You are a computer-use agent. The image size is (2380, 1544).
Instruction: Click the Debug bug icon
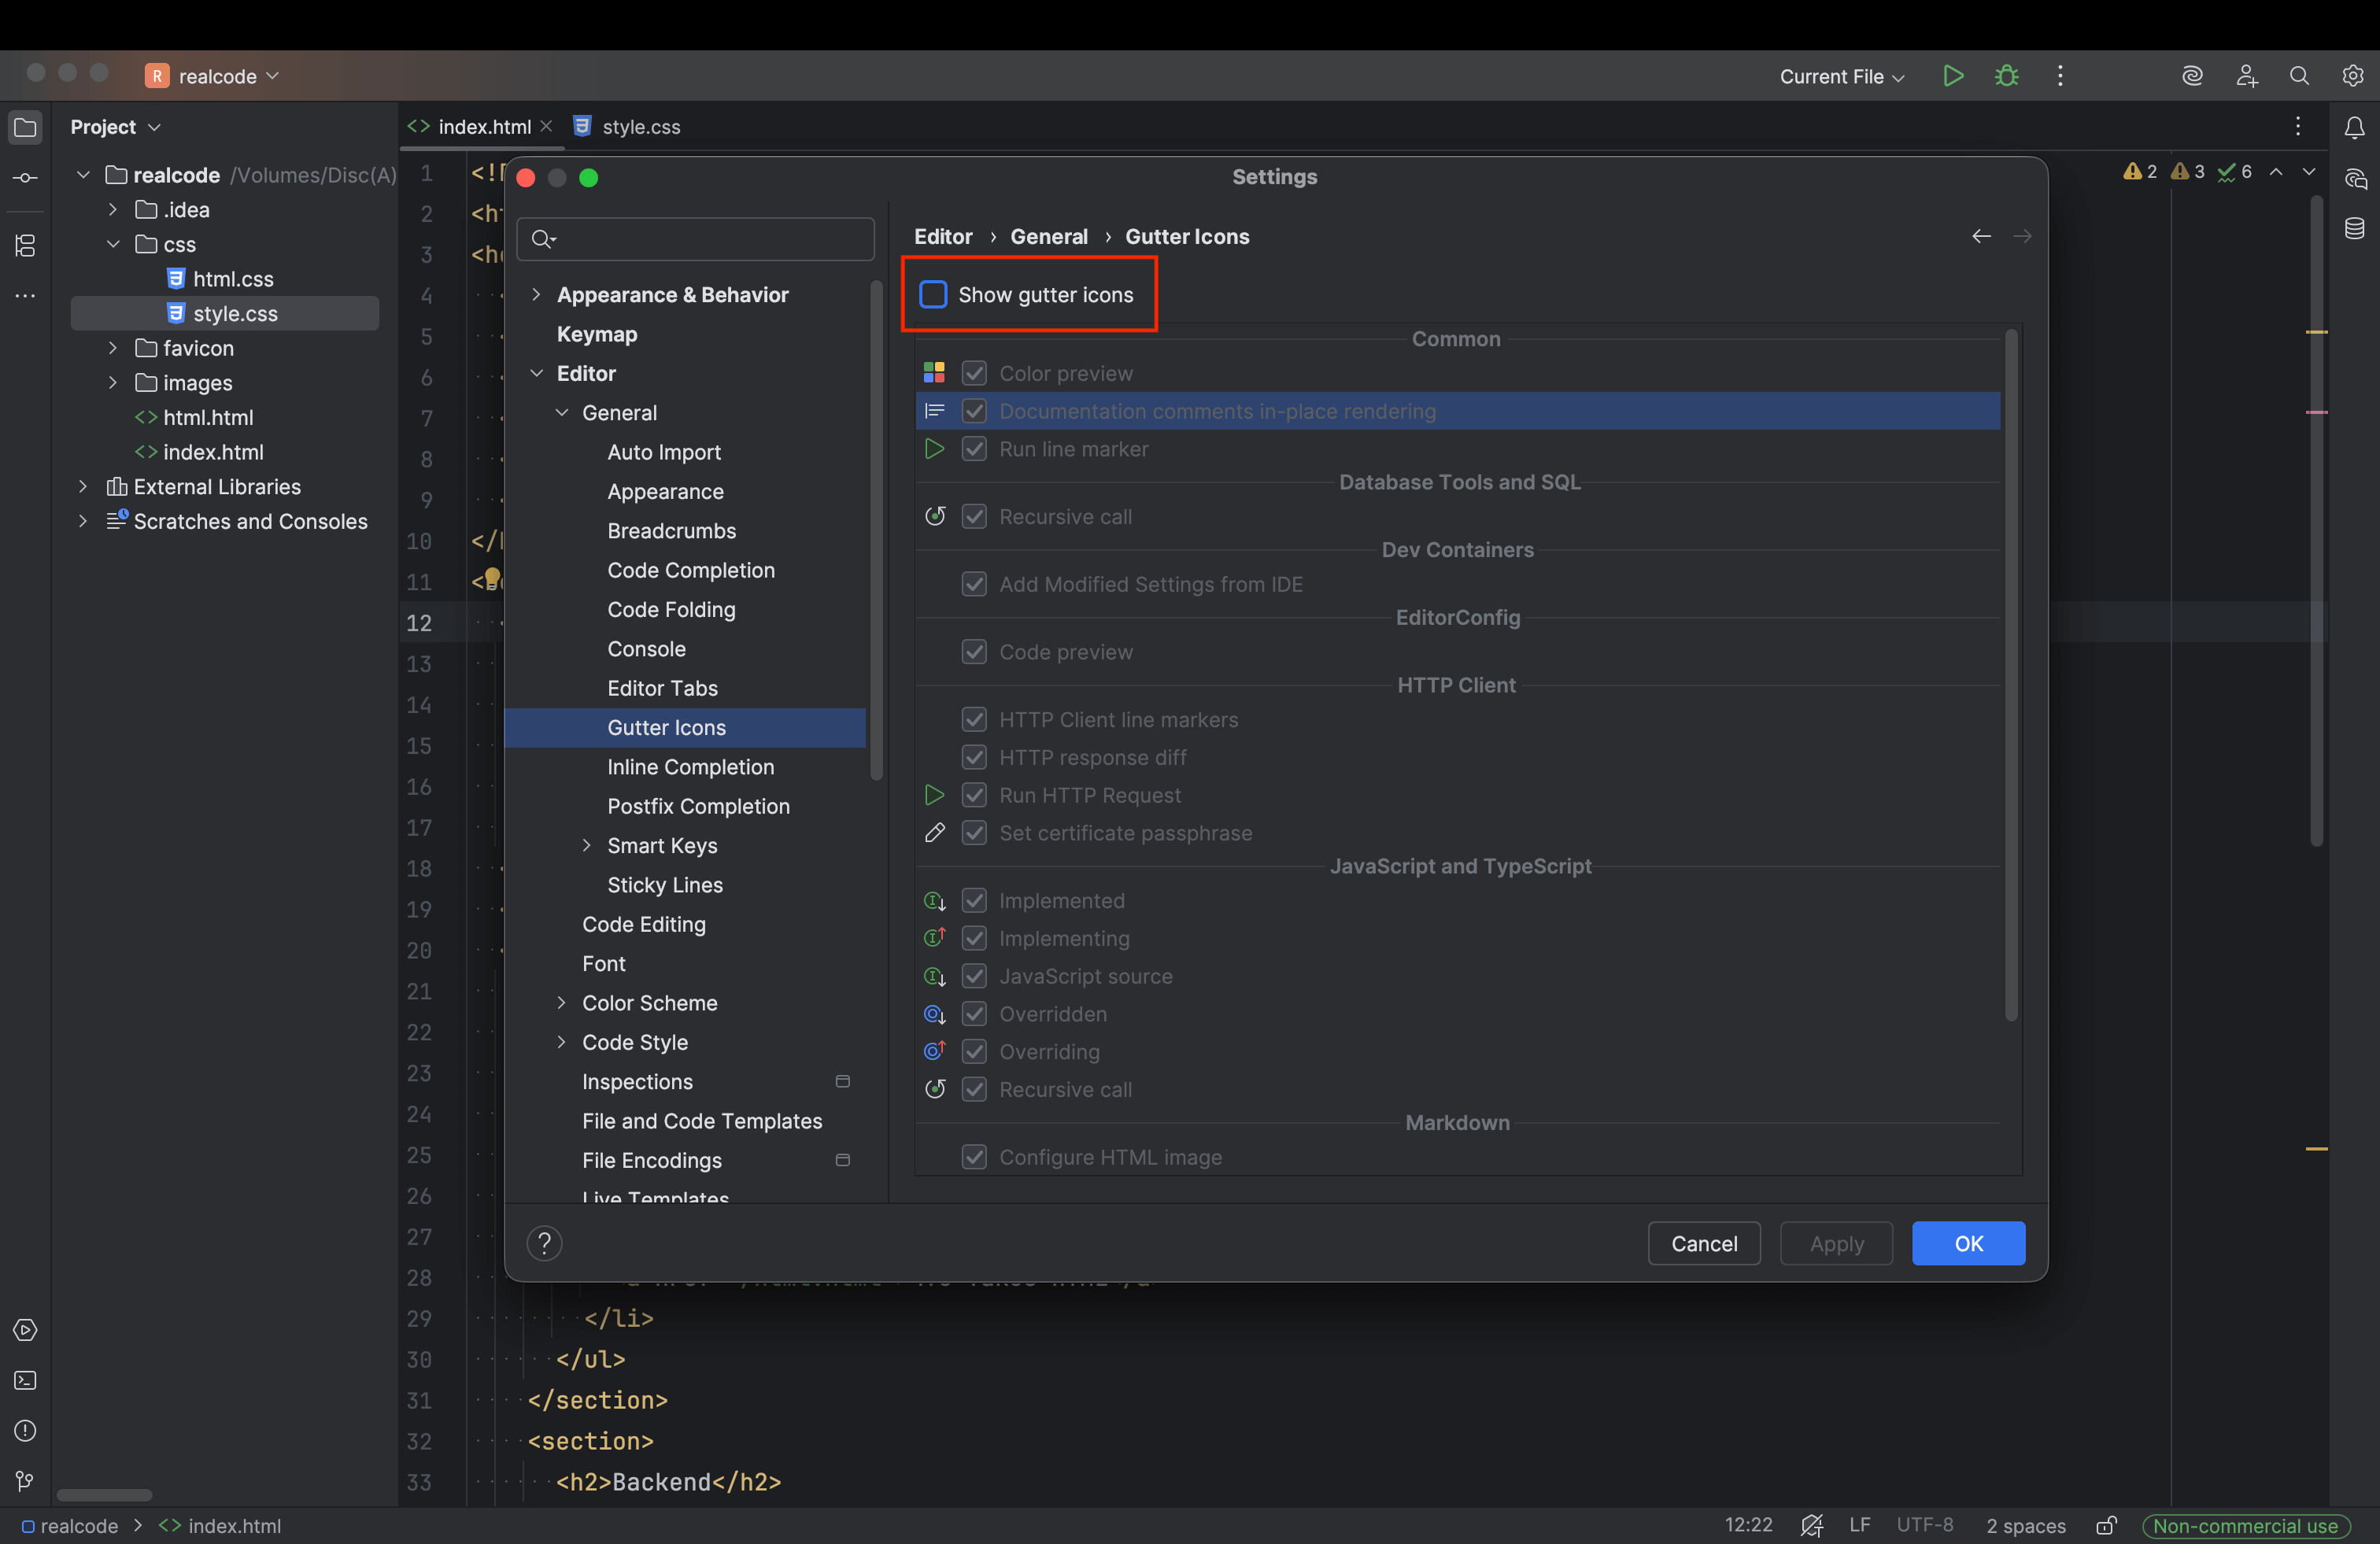point(2006,76)
